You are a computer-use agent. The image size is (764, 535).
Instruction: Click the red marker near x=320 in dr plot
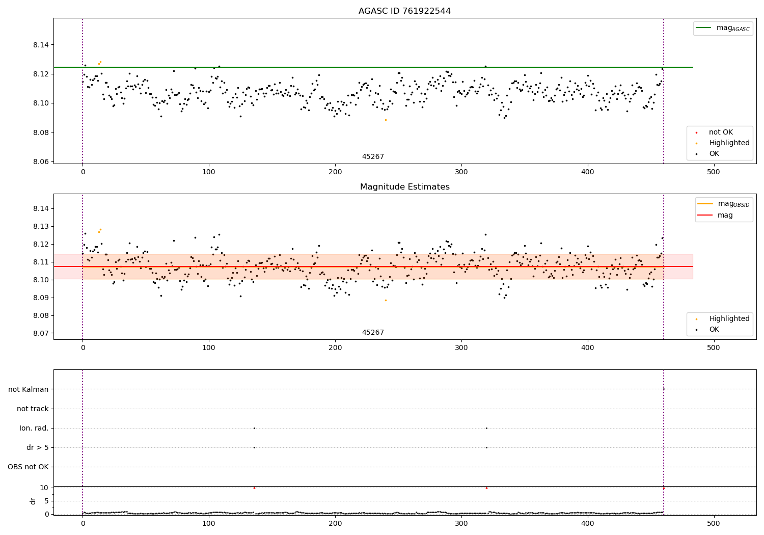pyautogui.click(x=486, y=488)
